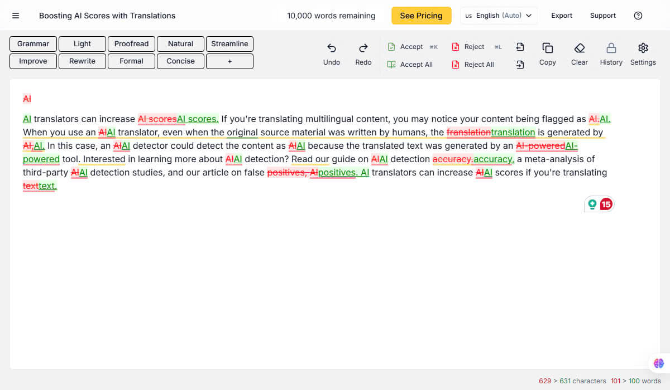Click the inserted word 'translation'
Viewport: 670px width, 390px height.
pyautogui.click(x=513, y=132)
